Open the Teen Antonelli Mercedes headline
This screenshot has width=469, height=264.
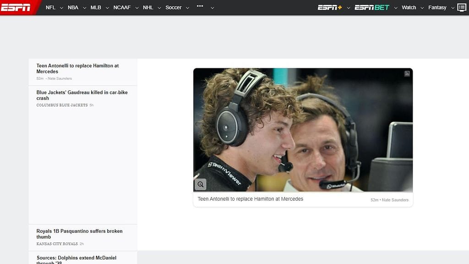pyautogui.click(x=77, y=68)
